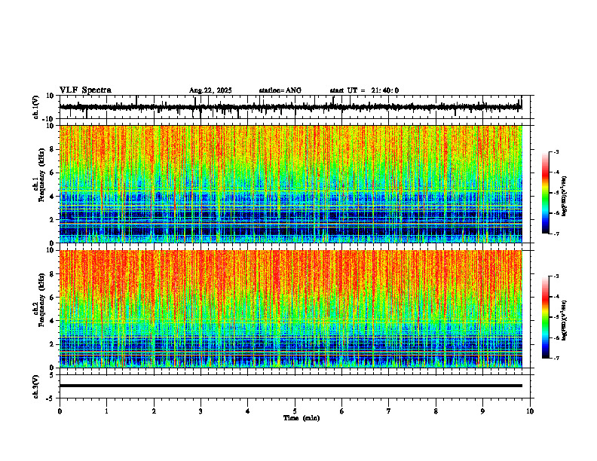Image resolution: width=597 pixels, height=461 pixels.
Task: Click the ch.1 frequency spectrogram panel
Action: pos(290,184)
